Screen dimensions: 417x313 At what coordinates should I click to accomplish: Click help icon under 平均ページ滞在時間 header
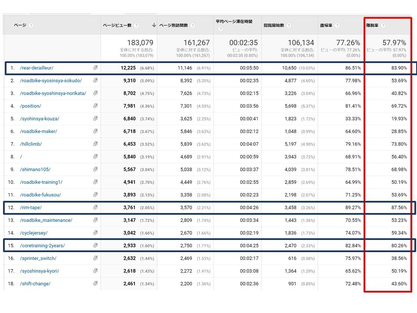coord(221,29)
